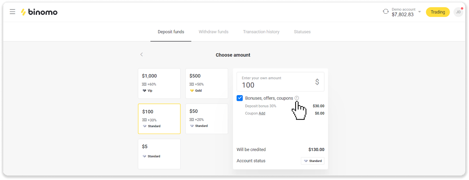The image size is (469, 180).
Task: Click the Add coupon link
Action: click(x=262, y=113)
